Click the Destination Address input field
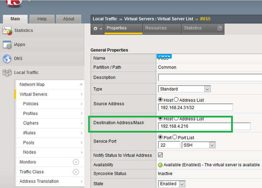 204,126
